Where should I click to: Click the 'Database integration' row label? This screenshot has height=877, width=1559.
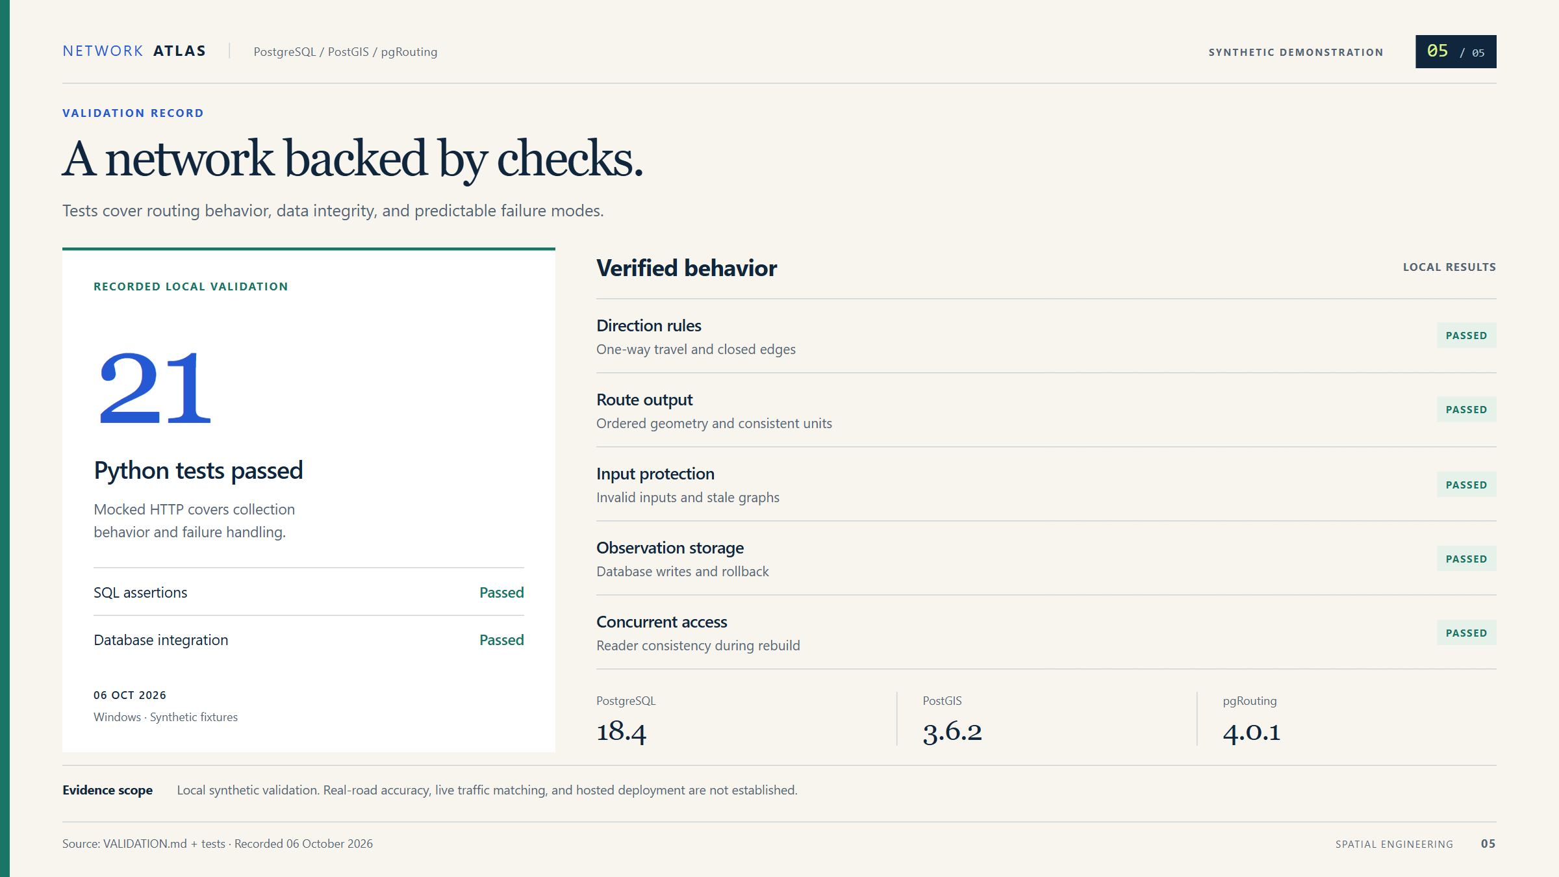click(x=161, y=640)
